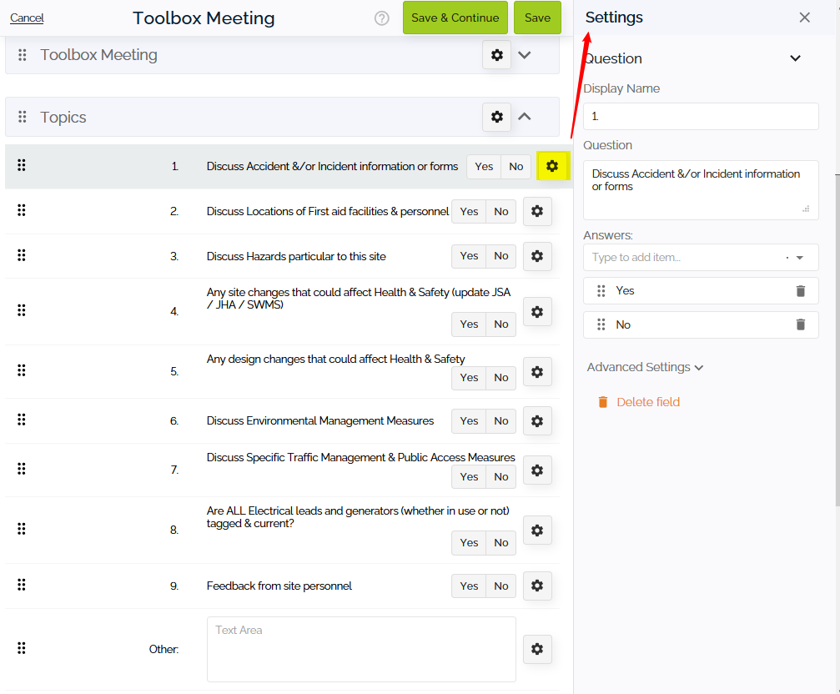The width and height of the screenshot is (840, 694).
Task: Grab drag handle of the No answer item
Action: click(601, 324)
